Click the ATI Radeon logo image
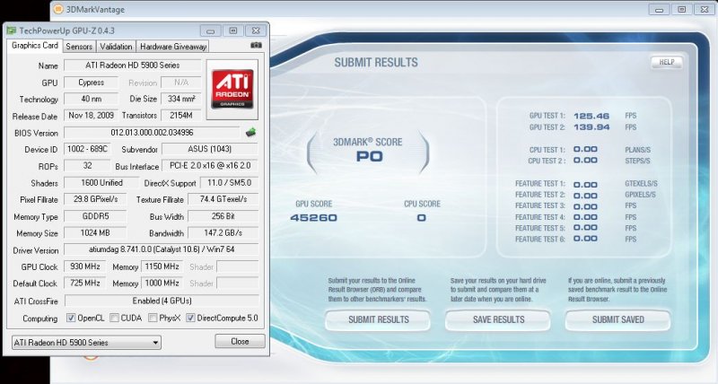 coord(232,89)
